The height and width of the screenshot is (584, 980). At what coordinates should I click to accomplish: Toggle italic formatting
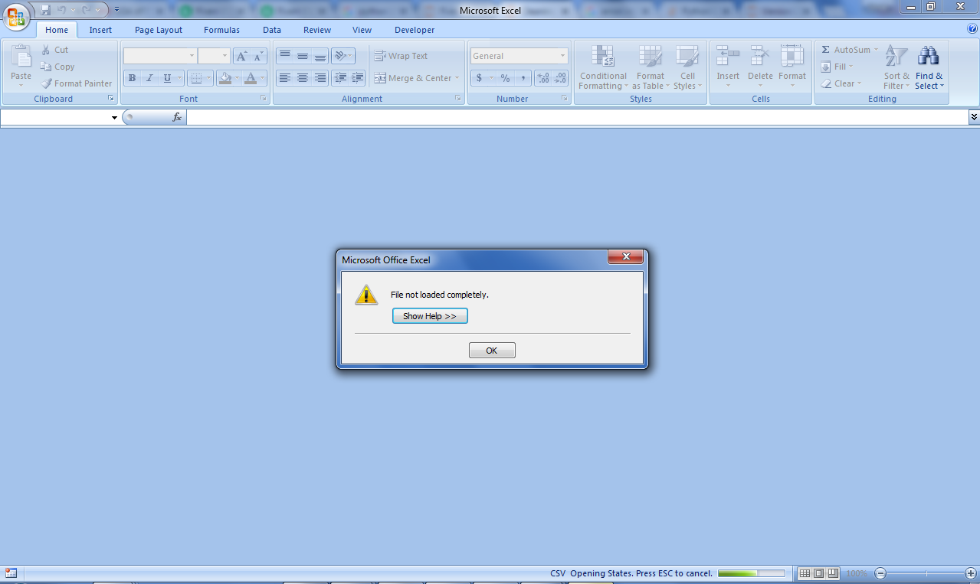coord(149,77)
